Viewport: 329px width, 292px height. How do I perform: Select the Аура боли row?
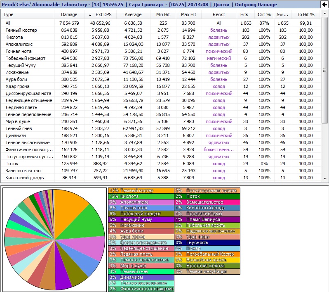tap(161, 79)
